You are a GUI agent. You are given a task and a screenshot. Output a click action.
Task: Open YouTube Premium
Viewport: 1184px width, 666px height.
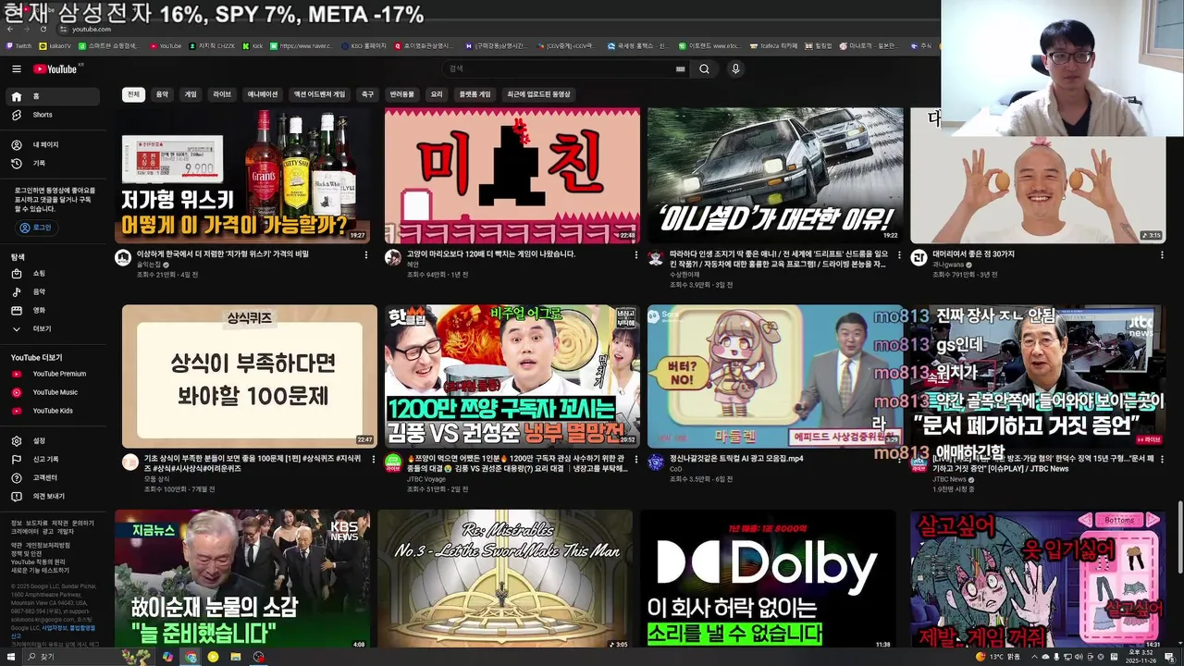pos(54,374)
